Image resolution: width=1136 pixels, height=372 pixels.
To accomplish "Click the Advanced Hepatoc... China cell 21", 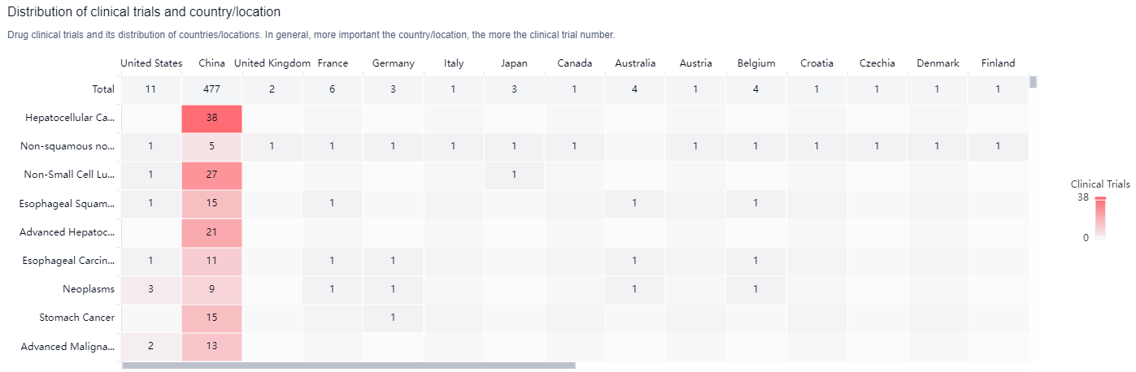I will coord(211,232).
